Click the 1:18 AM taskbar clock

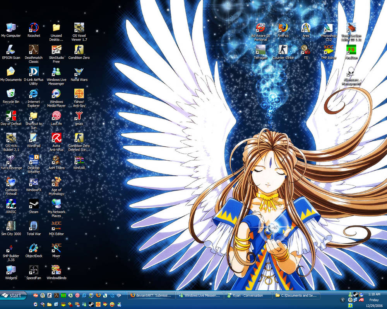[374, 294]
